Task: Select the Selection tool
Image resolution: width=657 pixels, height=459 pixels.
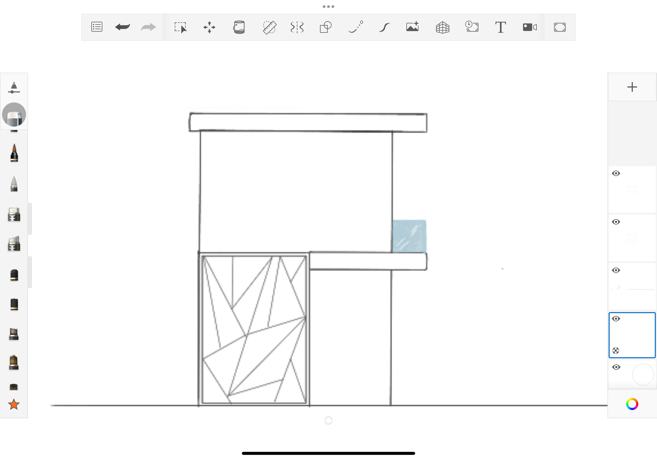Action: (x=180, y=28)
